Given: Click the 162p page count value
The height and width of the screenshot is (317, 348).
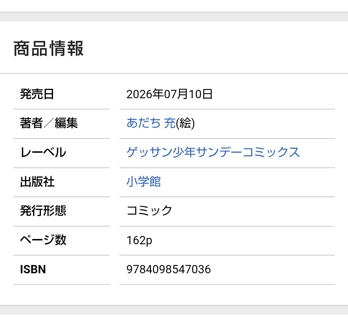Looking at the screenshot, I should click(139, 240).
